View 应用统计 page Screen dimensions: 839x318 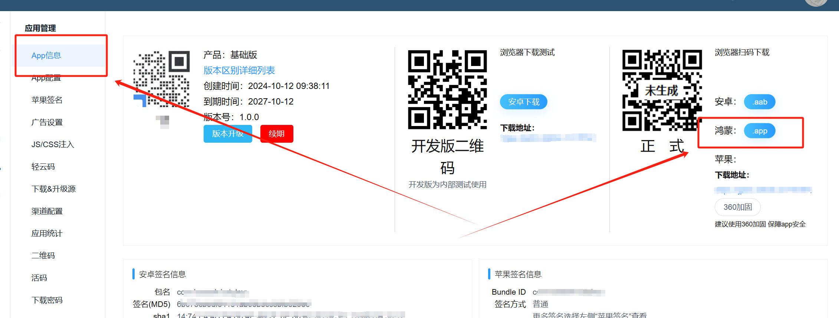pyautogui.click(x=47, y=233)
